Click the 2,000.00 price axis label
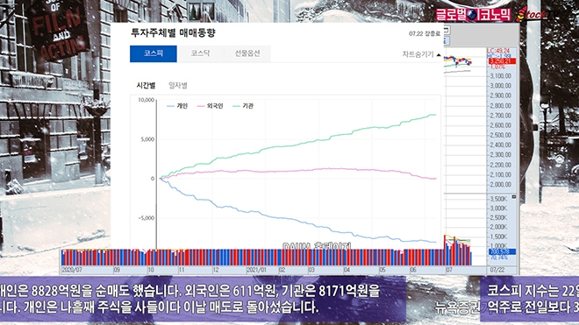579x325 pixels. pyautogui.click(x=501, y=185)
